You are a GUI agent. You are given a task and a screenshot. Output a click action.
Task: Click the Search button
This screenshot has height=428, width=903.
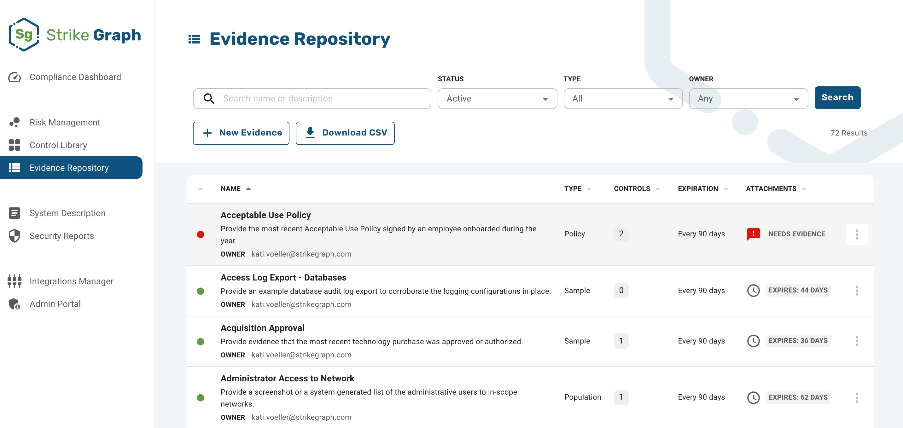point(837,98)
